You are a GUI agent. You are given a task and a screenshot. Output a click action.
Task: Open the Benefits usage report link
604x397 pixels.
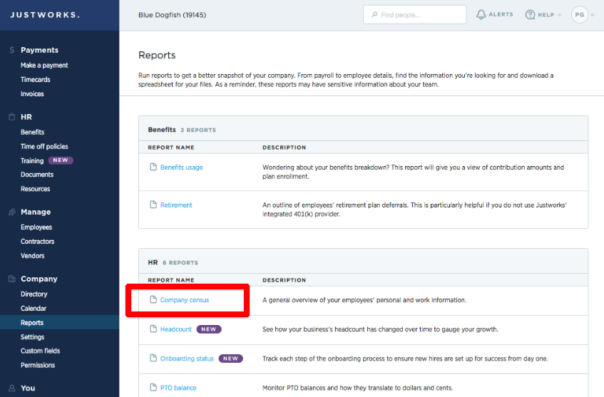181,167
